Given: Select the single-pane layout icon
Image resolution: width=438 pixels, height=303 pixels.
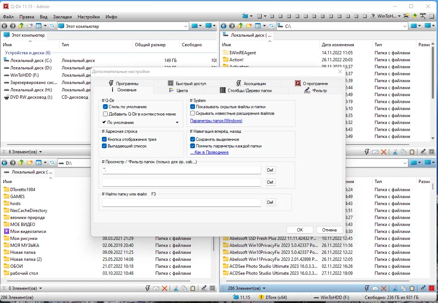Looking at the screenshot, I should [x=365, y=16].
